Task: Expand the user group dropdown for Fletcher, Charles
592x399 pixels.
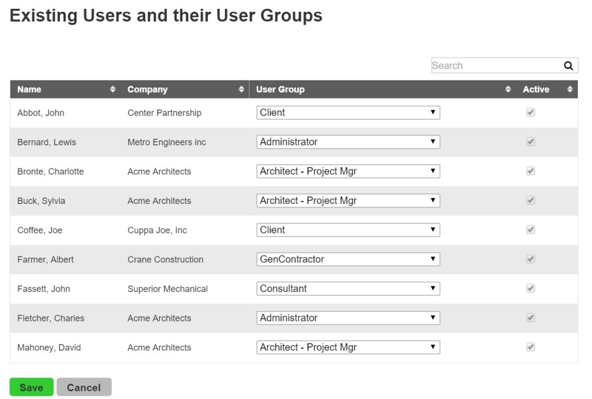Action: click(348, 317)
